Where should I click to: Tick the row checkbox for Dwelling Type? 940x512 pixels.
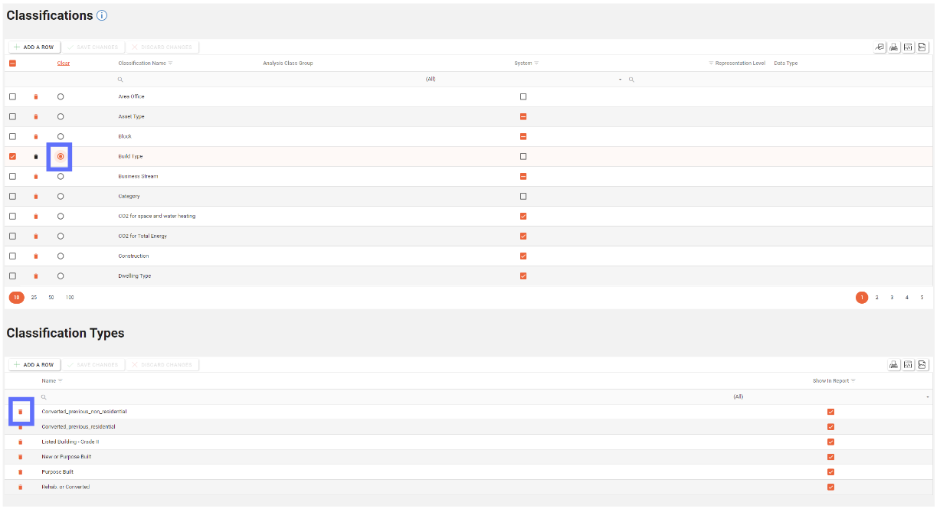[12, 276]
